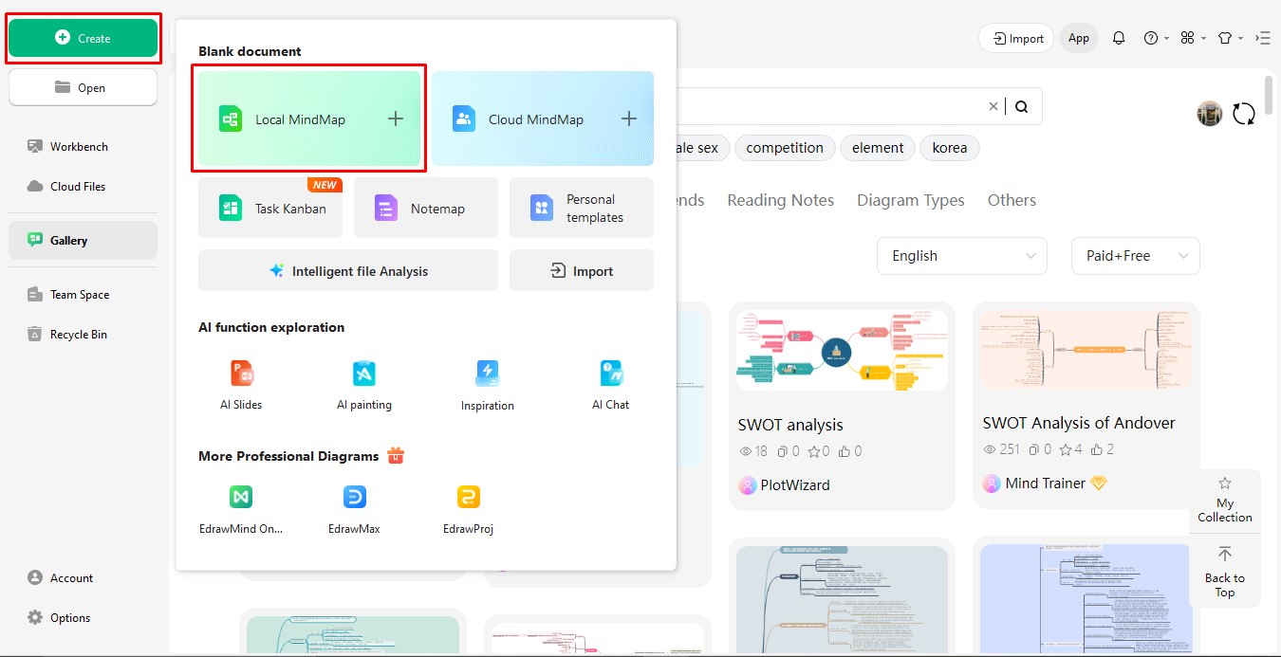The height and width of the screenshot is (657, 1281).
Task: Click the green Create button
Action: pos(83,38)
